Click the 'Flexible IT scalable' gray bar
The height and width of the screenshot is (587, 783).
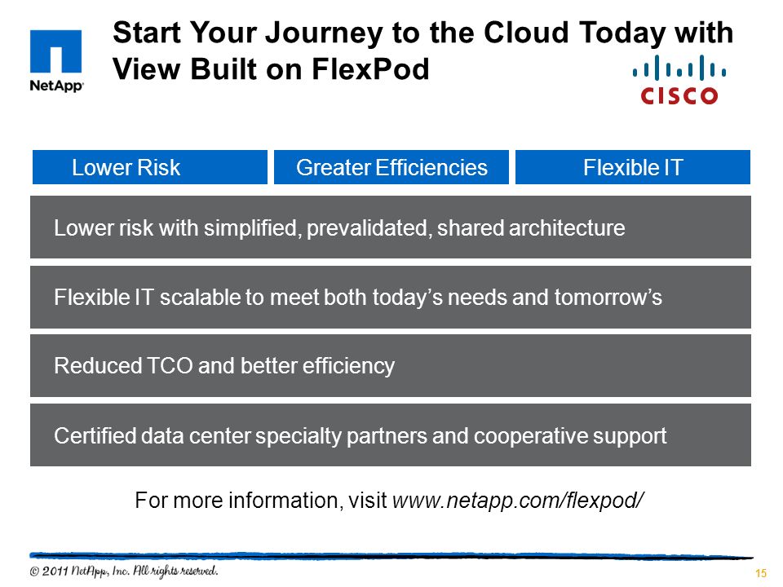pos(391,297)
